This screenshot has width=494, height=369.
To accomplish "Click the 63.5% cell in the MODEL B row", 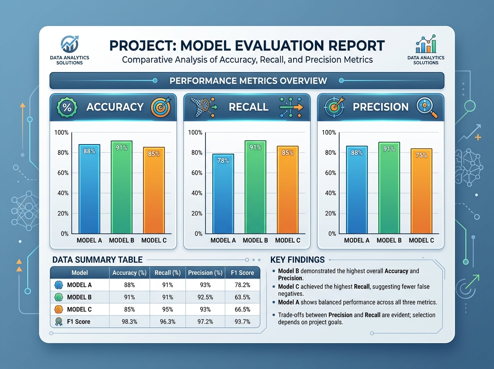I will [242, 297].
